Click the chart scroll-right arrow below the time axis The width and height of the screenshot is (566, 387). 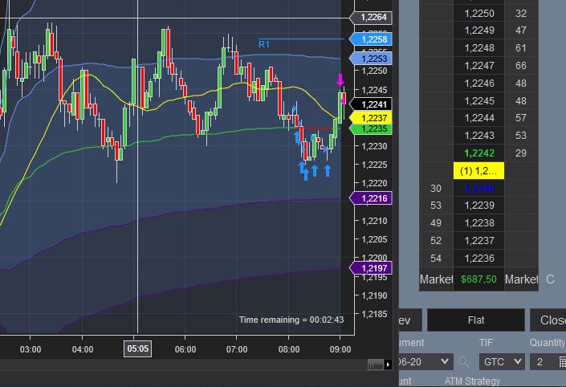click(388, 365)
